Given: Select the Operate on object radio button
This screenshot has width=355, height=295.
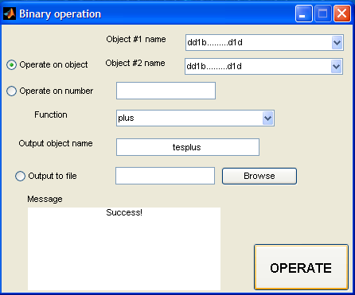Looking at the screenshot, I should pos(11,64).
